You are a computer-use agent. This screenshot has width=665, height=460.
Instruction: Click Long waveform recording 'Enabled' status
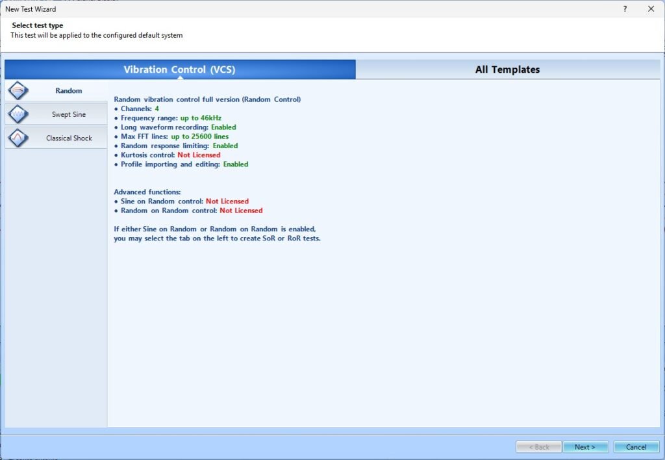223,127
